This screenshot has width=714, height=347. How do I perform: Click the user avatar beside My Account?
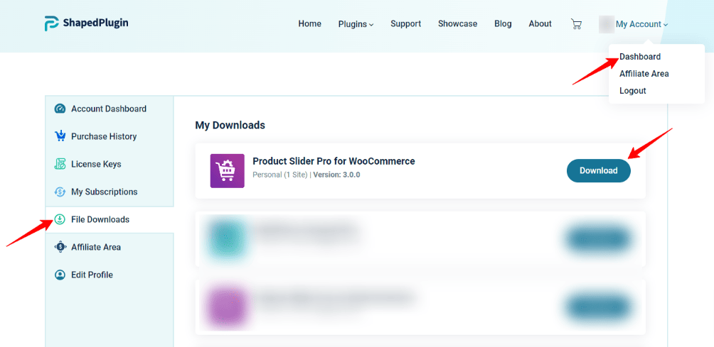click(x=606, y=24)
